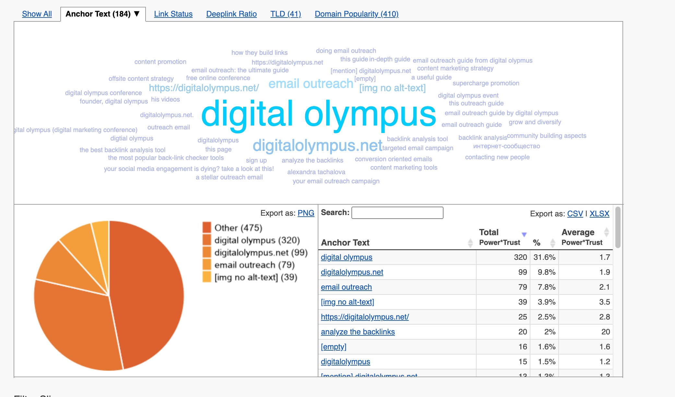Open the Domain Popularity (410) tab

click(357, 14)
